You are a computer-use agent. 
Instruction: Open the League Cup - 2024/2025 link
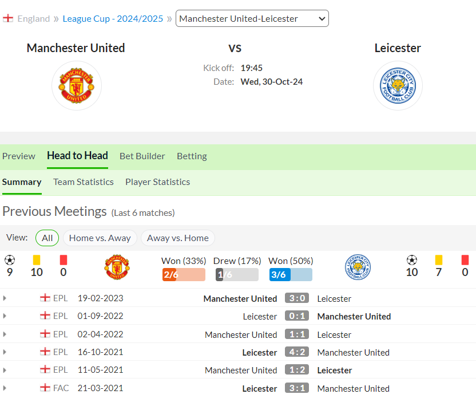(113, 19)
